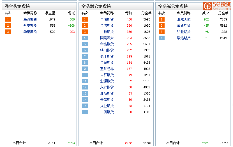The image size is (233, 147).
Task: Open 弘业期货 member link
Action: [x=184, y=32]
